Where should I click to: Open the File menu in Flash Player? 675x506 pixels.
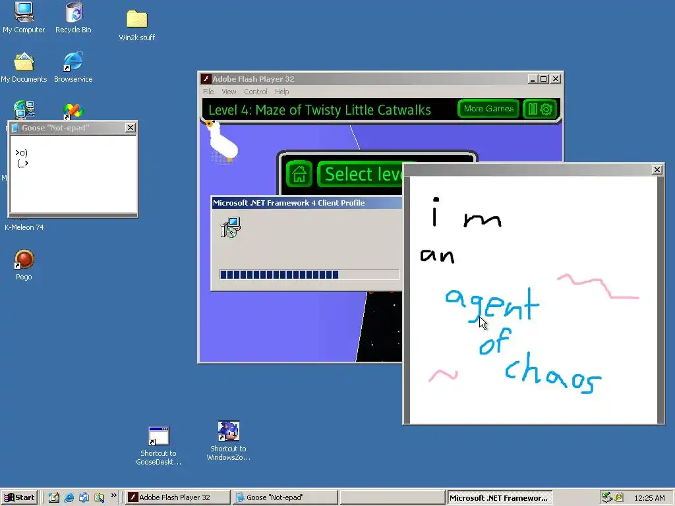[x=208, y=92]
